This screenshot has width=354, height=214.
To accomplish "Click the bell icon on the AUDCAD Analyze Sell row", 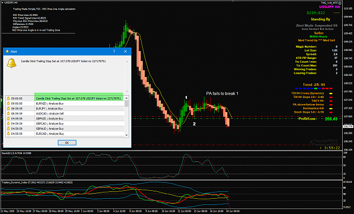I will pos(8,114).
